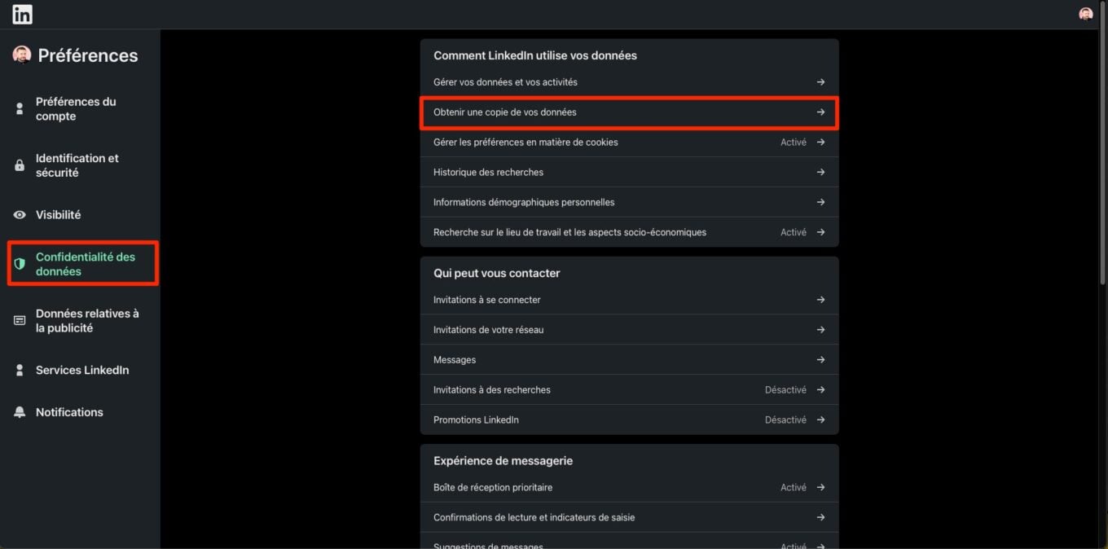Click Désactivé status on Invitations à des recherches
The height and width of the screenshot is (549, 1108).
tap(785, 390)
